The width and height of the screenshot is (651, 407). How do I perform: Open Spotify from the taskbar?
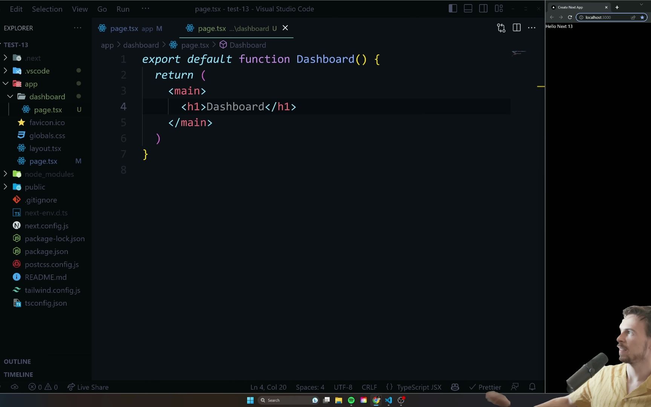(351, 400)
